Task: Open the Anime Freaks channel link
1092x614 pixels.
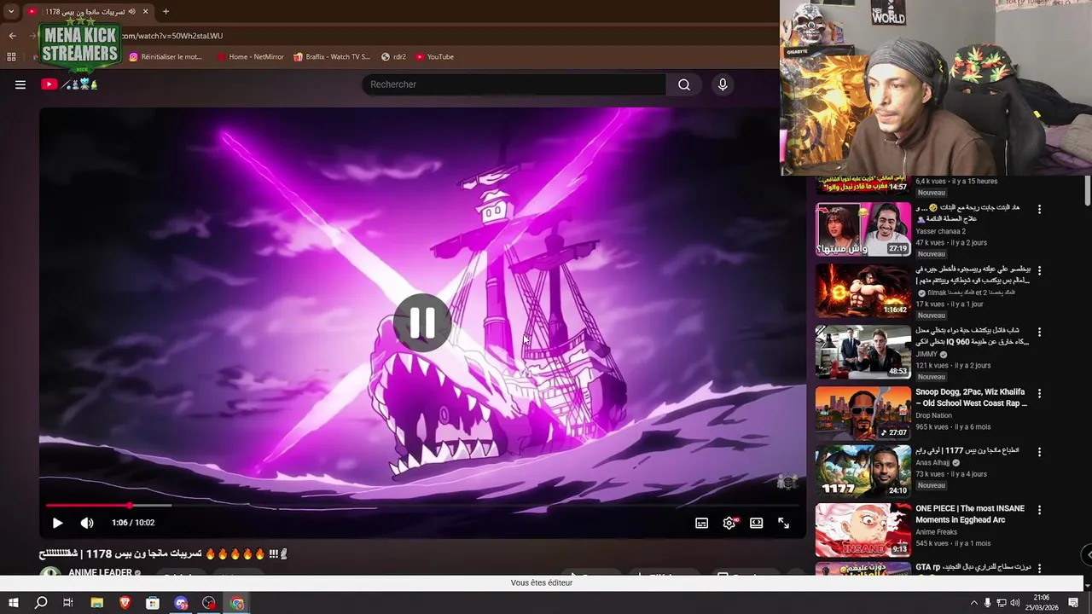Action: (935, 532)
